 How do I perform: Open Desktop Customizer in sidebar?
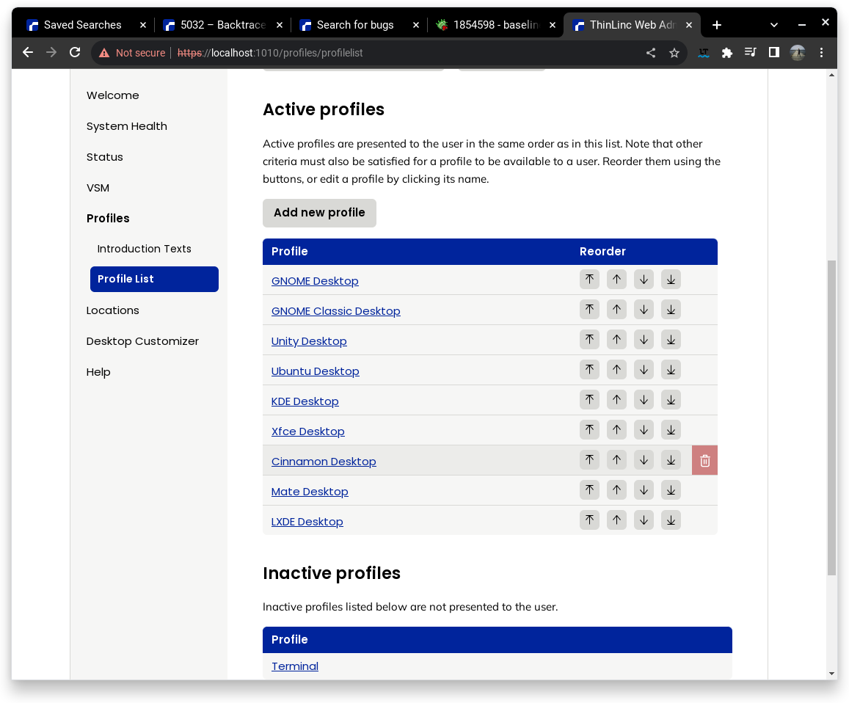(142, 341)
